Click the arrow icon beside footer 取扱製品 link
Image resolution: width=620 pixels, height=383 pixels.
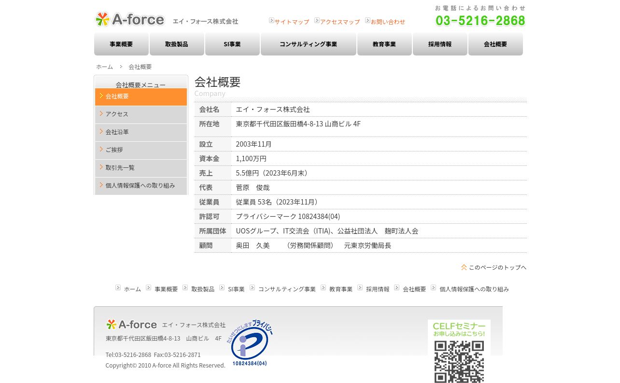tap(185, 287)
